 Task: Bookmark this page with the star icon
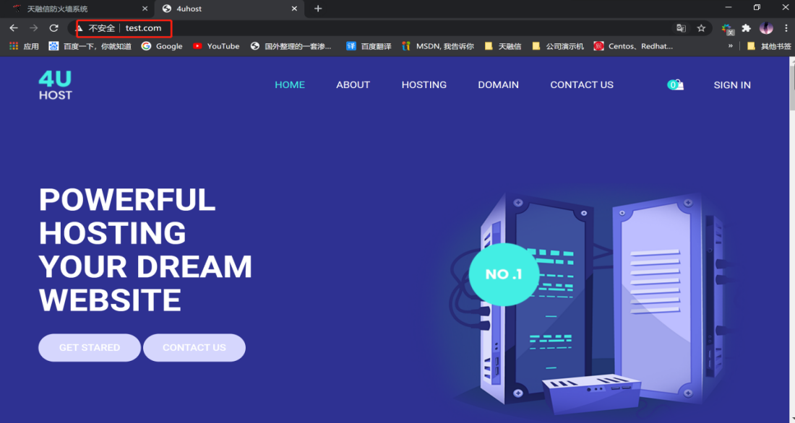click(701, 28)
